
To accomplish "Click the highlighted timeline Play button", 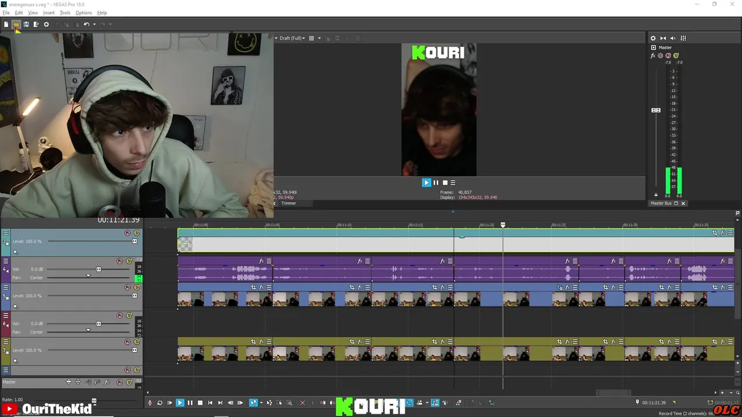I will (180, 403).
